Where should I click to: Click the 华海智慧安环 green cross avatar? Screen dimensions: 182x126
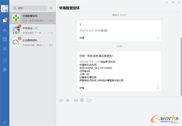click(16, 18)
